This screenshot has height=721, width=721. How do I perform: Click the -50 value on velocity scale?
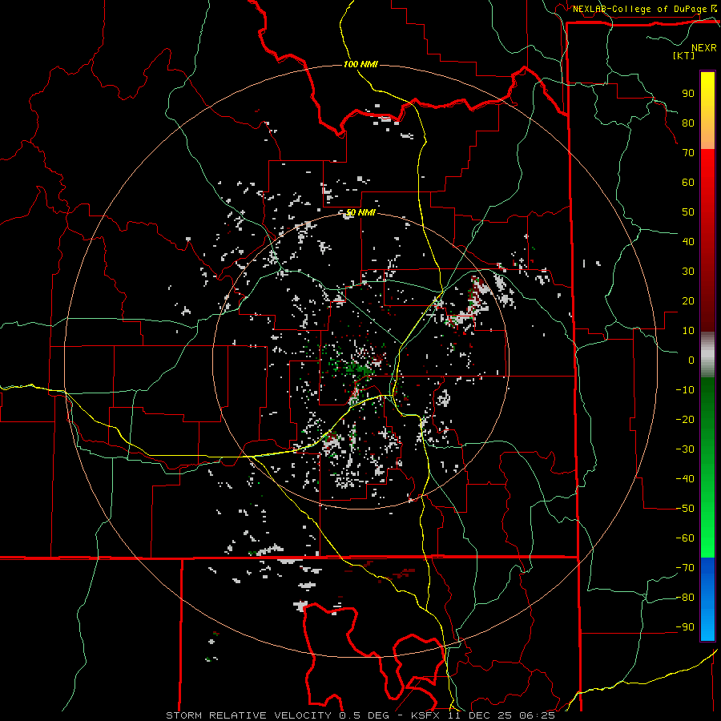point(685,509)
